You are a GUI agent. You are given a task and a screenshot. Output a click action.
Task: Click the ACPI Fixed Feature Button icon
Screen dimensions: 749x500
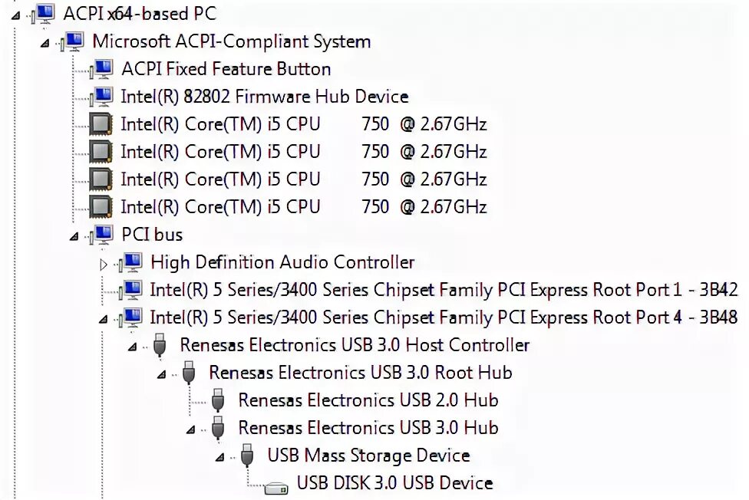(x=101, y=69)
